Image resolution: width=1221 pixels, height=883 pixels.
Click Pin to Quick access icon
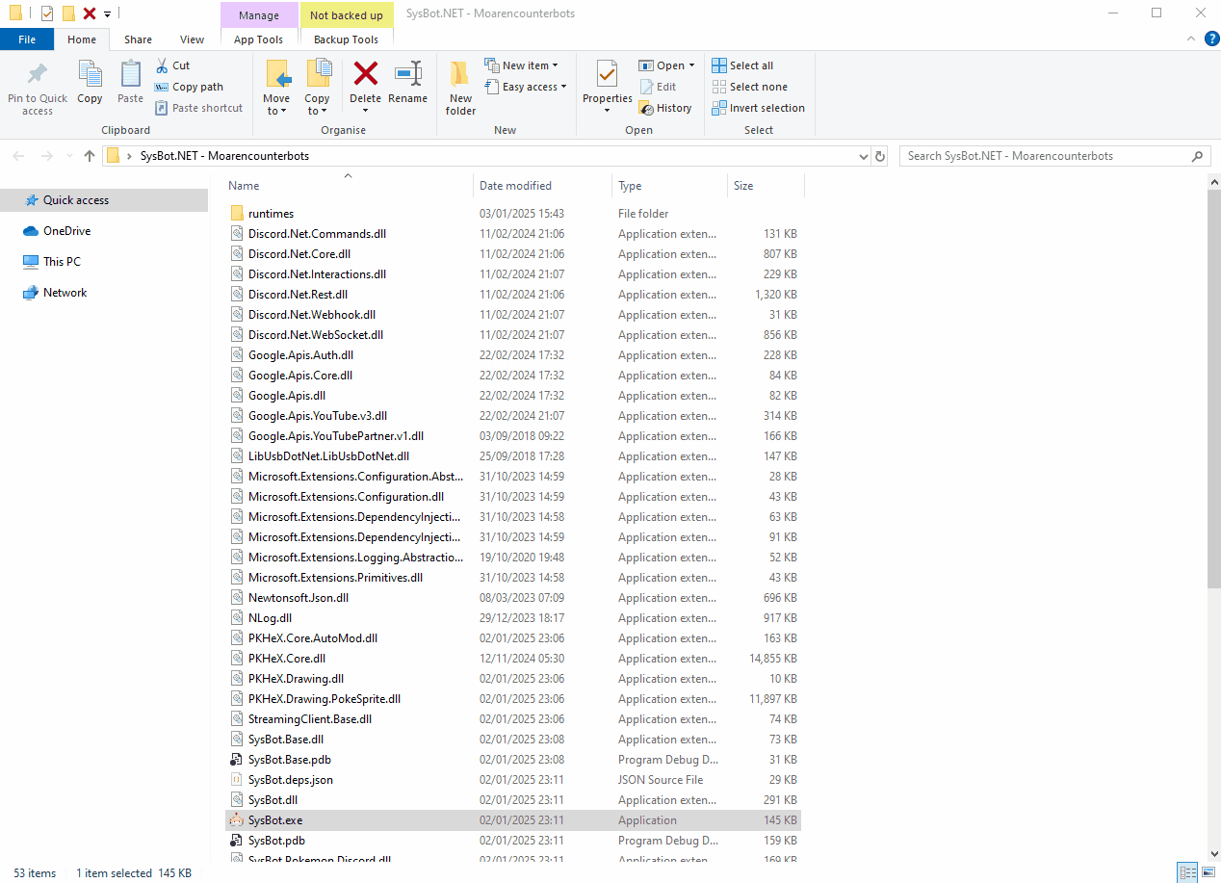pos(38,74)
